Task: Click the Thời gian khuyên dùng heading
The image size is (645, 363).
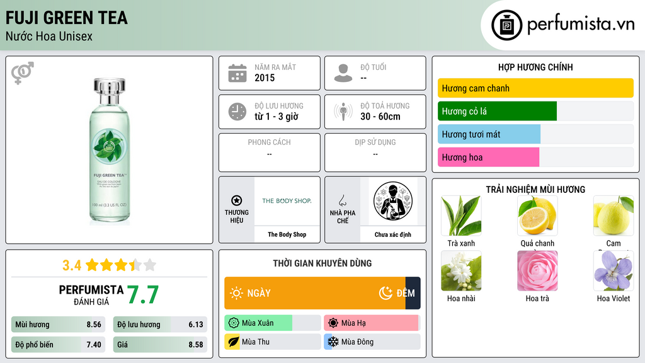Action: pos(322,263)
